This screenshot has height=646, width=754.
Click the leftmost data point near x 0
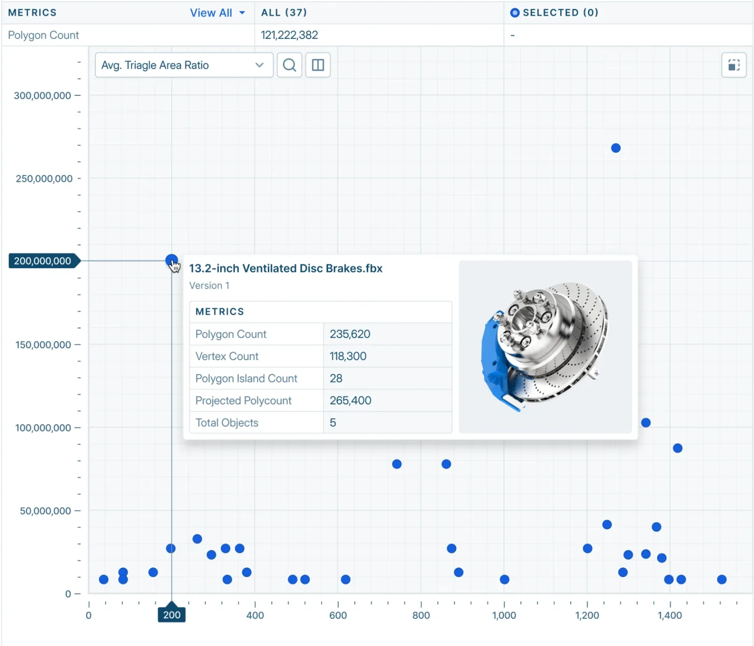(103, 579)
